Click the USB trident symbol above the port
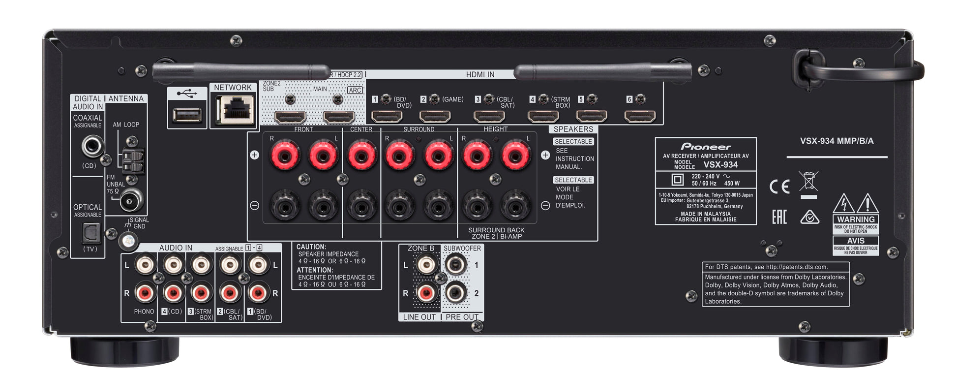 (187, 94)
